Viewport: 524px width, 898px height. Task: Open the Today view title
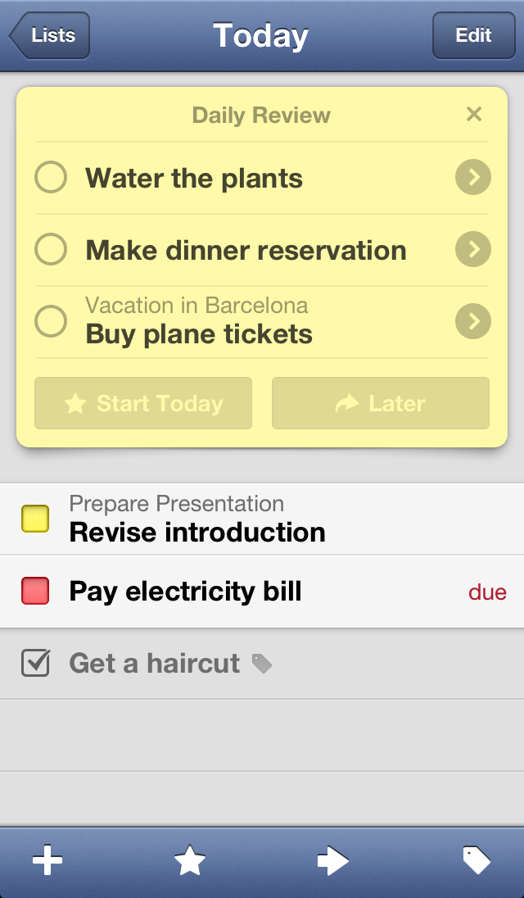click(x=260, y=35)
